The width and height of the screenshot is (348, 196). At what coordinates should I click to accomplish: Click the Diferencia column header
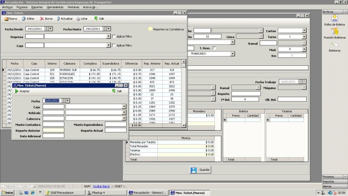131,63
